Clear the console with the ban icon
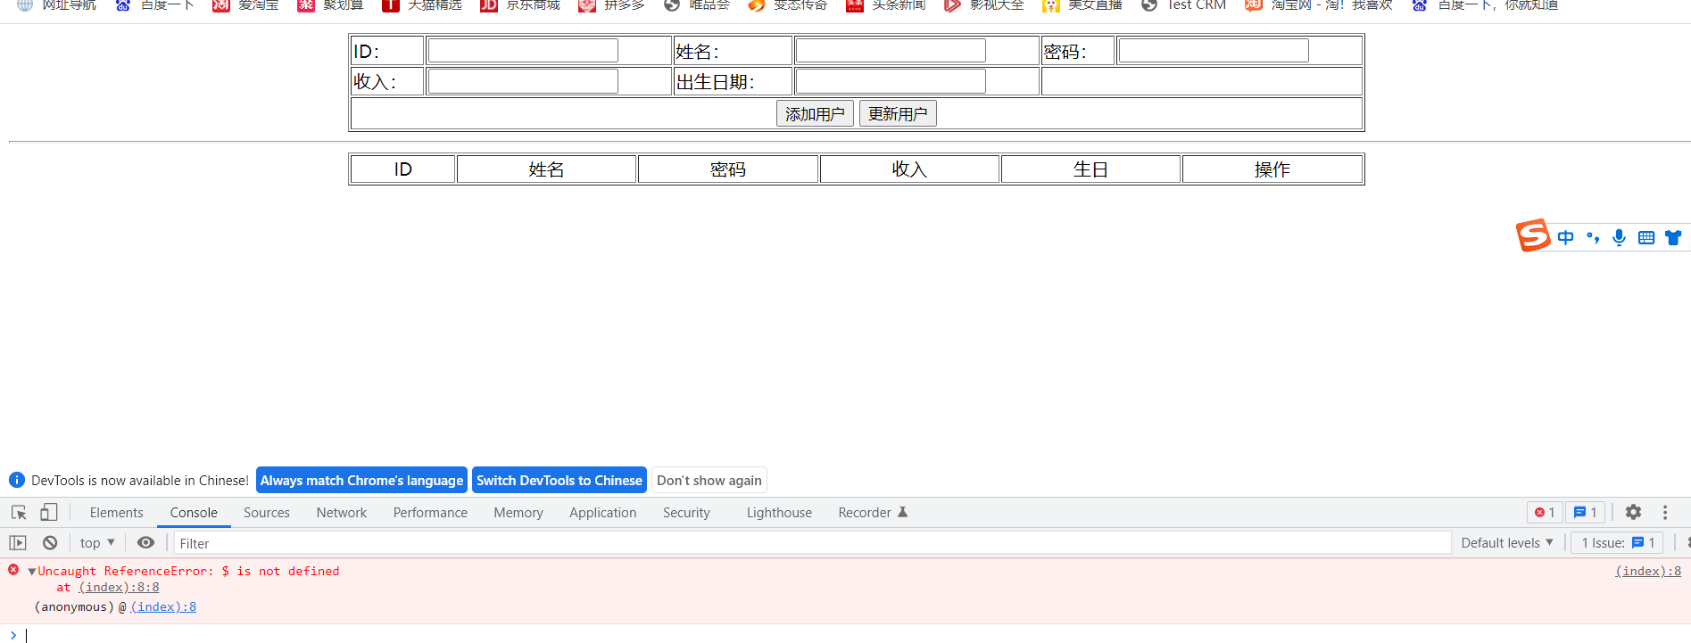This screenshot has height=643, width=1691. pos(50,543)
